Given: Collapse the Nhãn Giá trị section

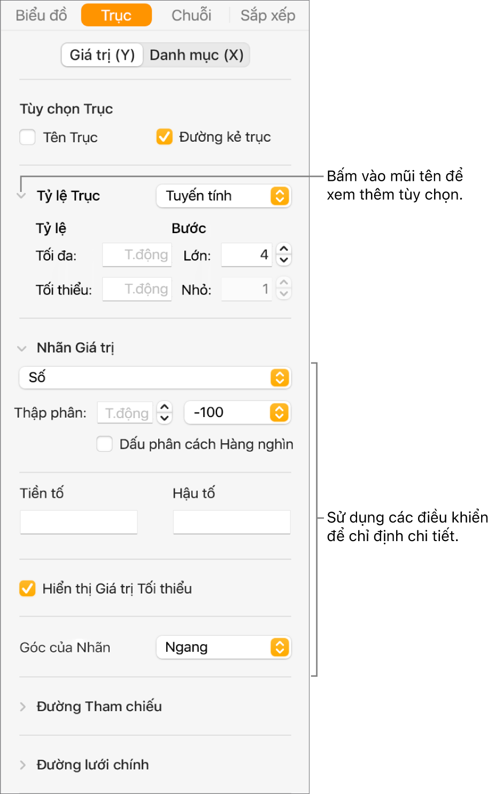Looking at the screenshot, I should (x=21, y=349).
